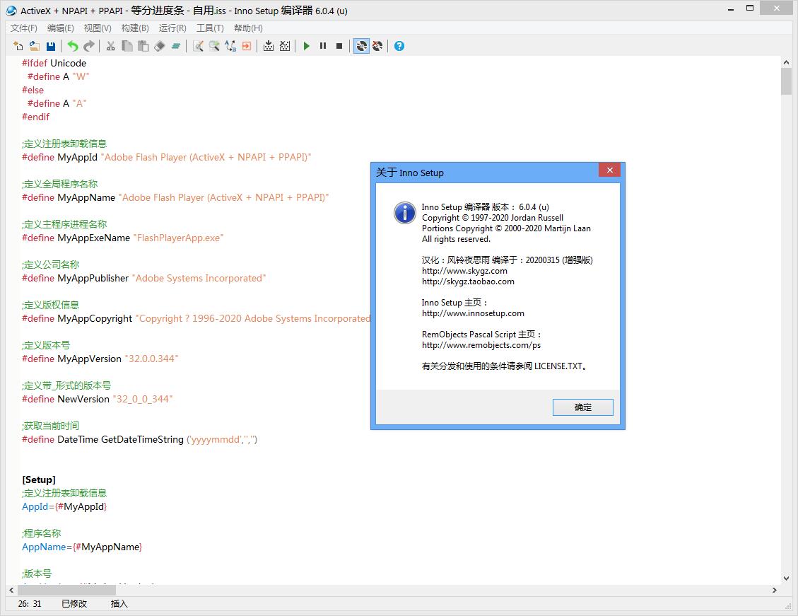
Task: Paste clipboard contents via toolbar
Action: 143,46
